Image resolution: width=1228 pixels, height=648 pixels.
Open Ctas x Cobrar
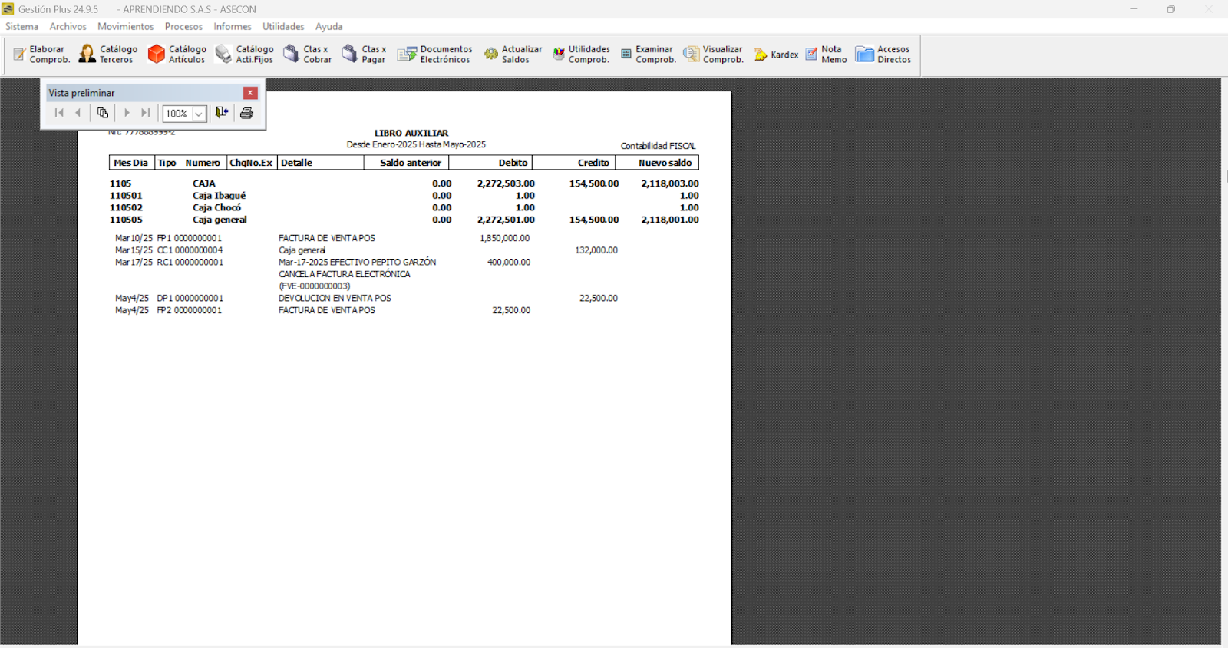pyautogui.click(x=308, y=55)
